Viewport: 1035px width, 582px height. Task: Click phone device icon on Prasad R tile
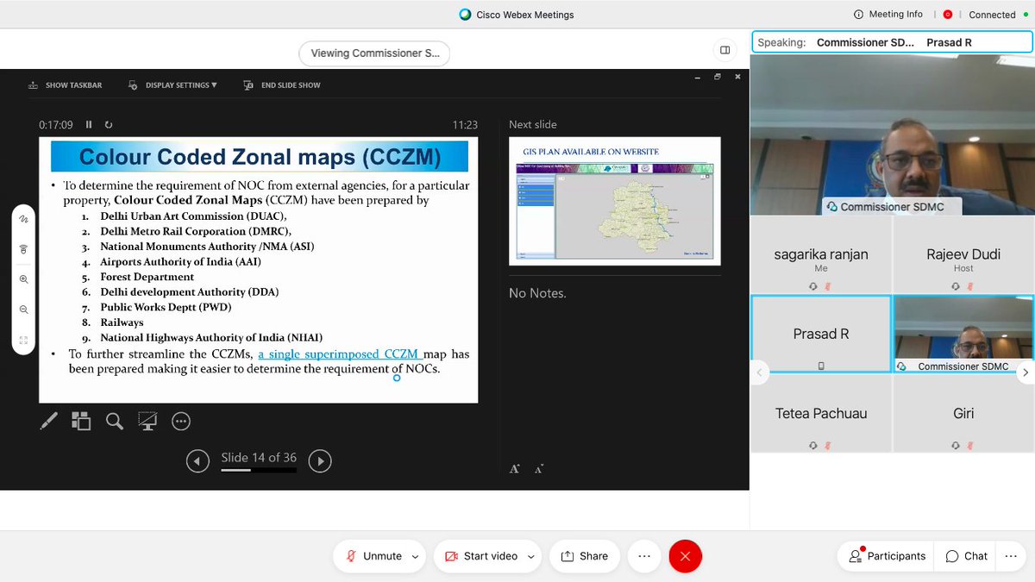(821, 366)
